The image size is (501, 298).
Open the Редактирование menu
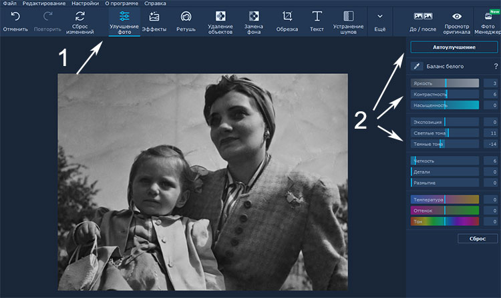pyautogui.click(x=44, y=3)
